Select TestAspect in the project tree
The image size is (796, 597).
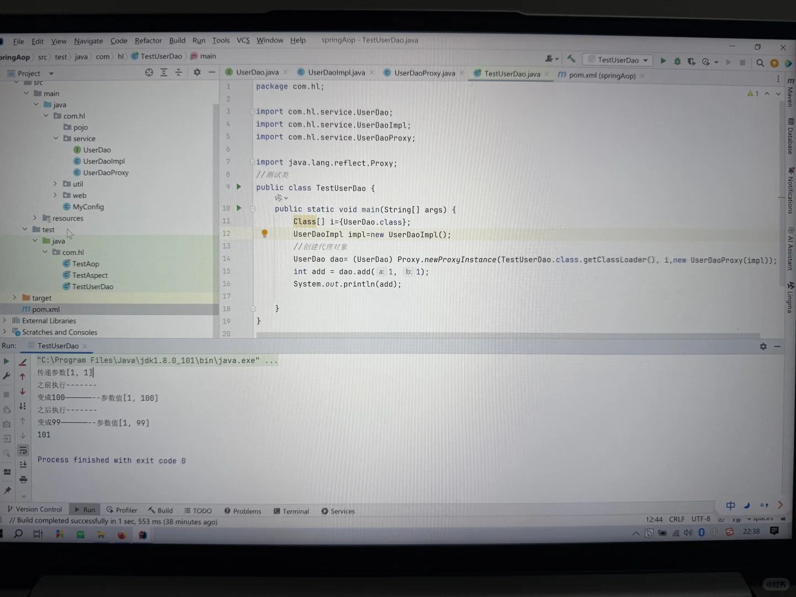(x=90, y=275)
